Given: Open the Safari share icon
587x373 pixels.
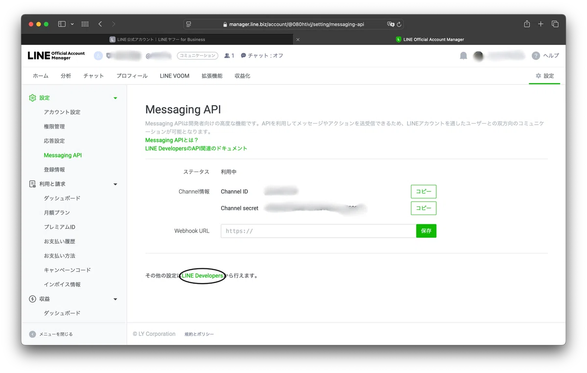Looking at the screenshot, I should [x=527, y=23].
